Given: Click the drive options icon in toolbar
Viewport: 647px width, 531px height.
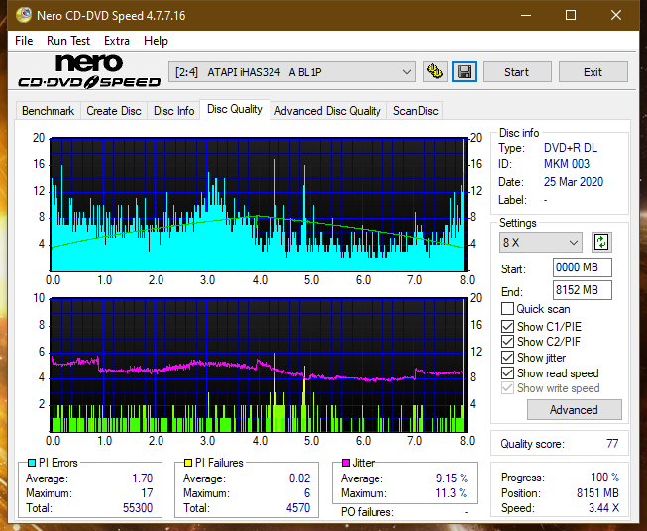Looking at the screenshot, I should click(x=435, y=72).
